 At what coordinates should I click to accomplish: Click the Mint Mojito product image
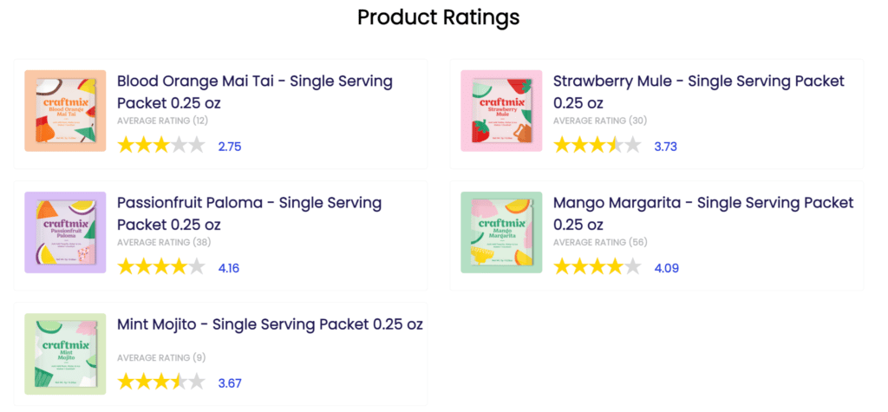coord(65,354)
